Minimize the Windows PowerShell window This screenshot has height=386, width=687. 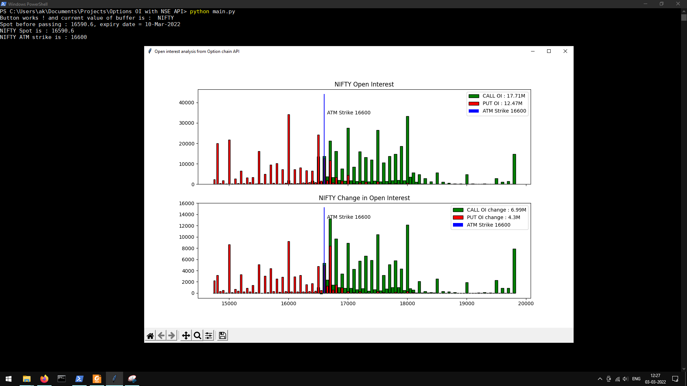pyautogui.click(x=645, y=4)
